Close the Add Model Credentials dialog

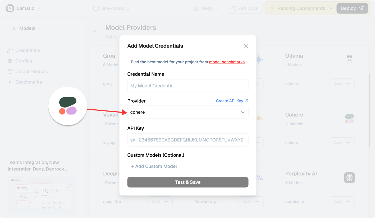tap(246, 46)
